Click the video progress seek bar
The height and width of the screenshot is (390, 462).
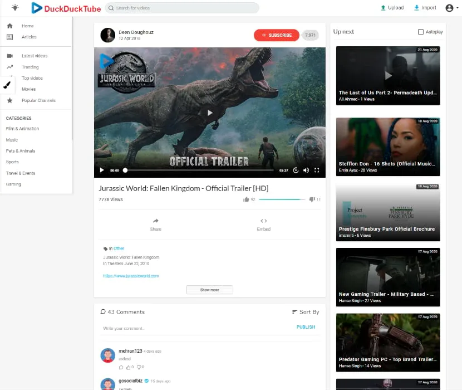(199, 170)
